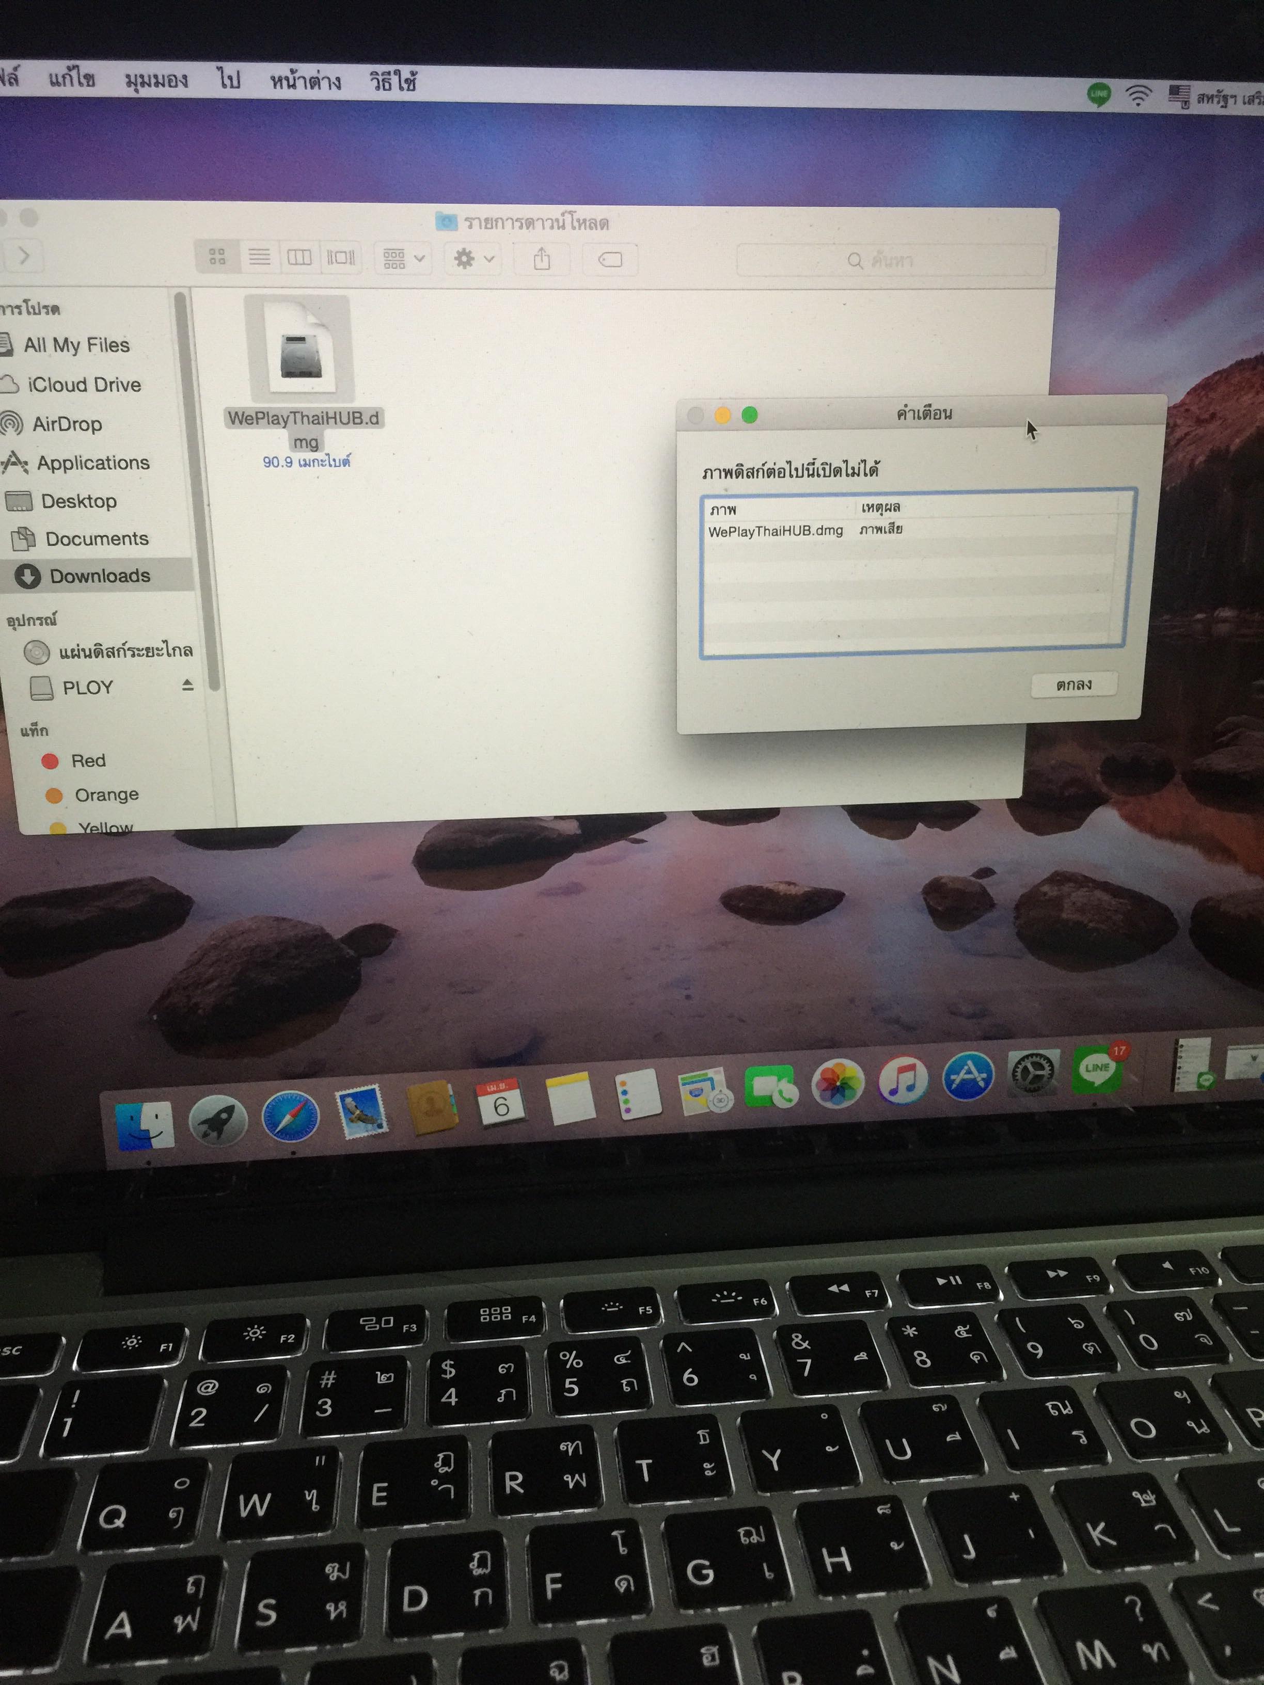Open Photos from the Dock
Image resolution: width=1264 pixels, height=1685 pixels.
[x=838, y=1083]
